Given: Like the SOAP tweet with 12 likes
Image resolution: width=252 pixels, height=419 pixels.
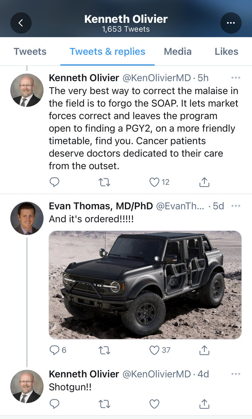Looking at the screenshot, I should point(154,182).
